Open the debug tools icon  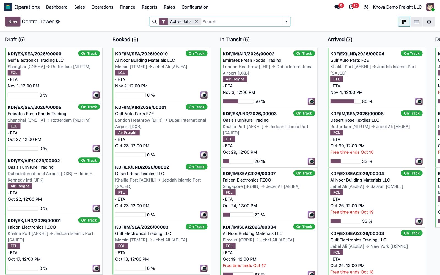[x=366, y=7]
